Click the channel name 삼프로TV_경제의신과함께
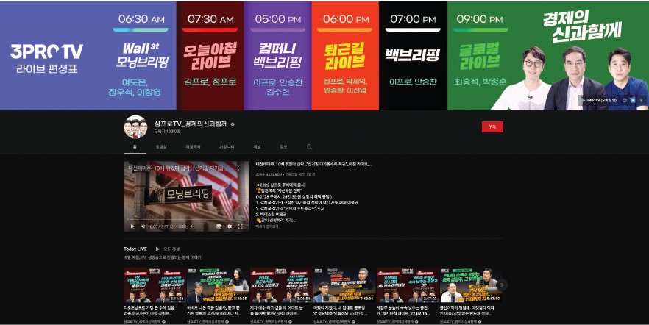 click(x=191, y=124)
